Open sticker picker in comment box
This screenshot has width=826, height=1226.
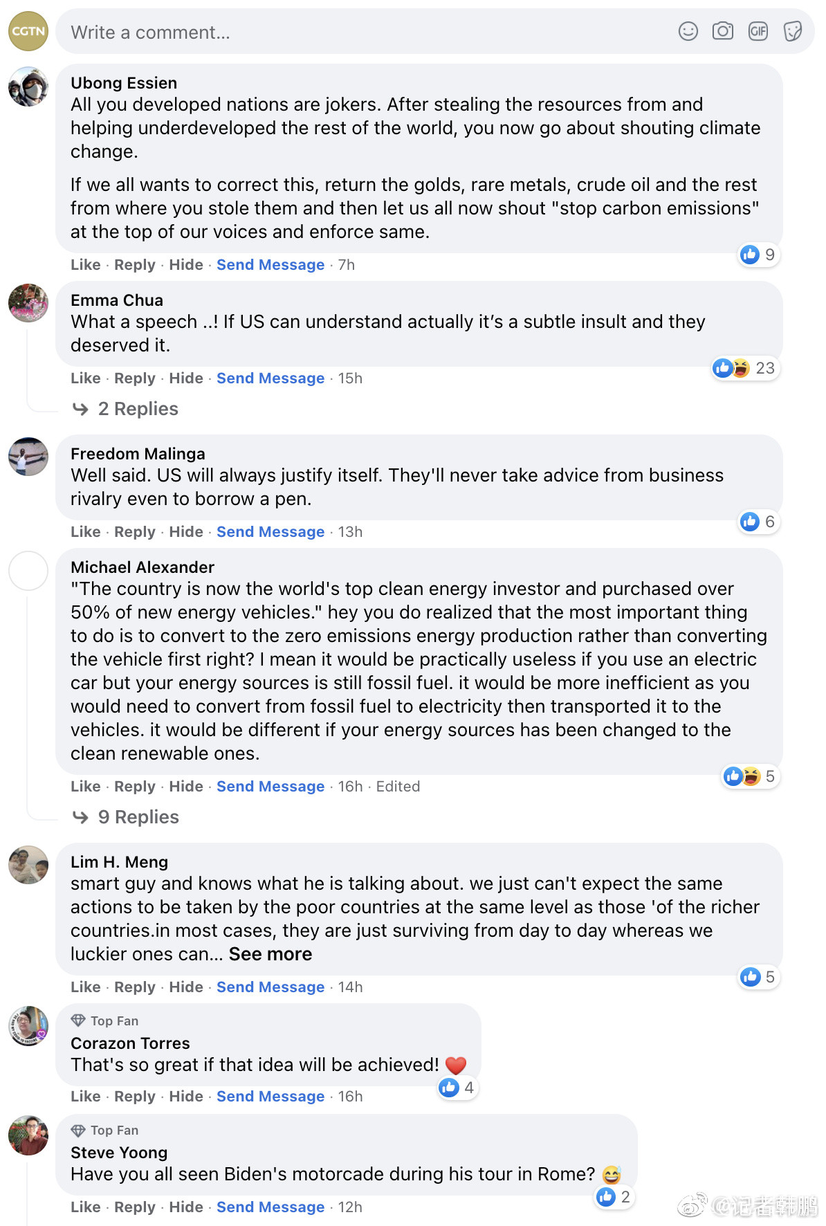coord(792,31)
